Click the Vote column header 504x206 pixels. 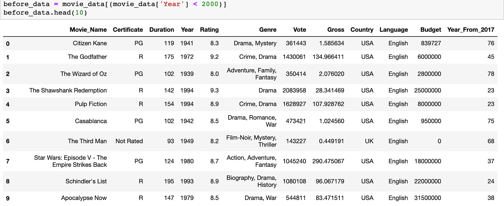[299, 30]
